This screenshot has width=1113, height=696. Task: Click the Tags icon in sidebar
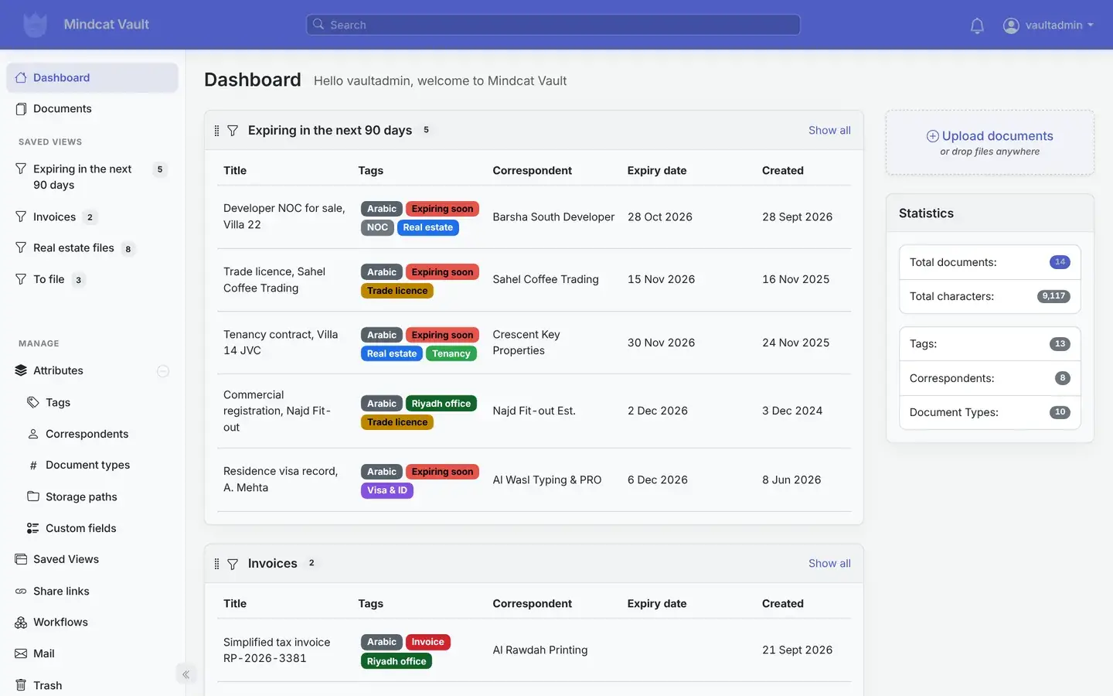[33, 402]
